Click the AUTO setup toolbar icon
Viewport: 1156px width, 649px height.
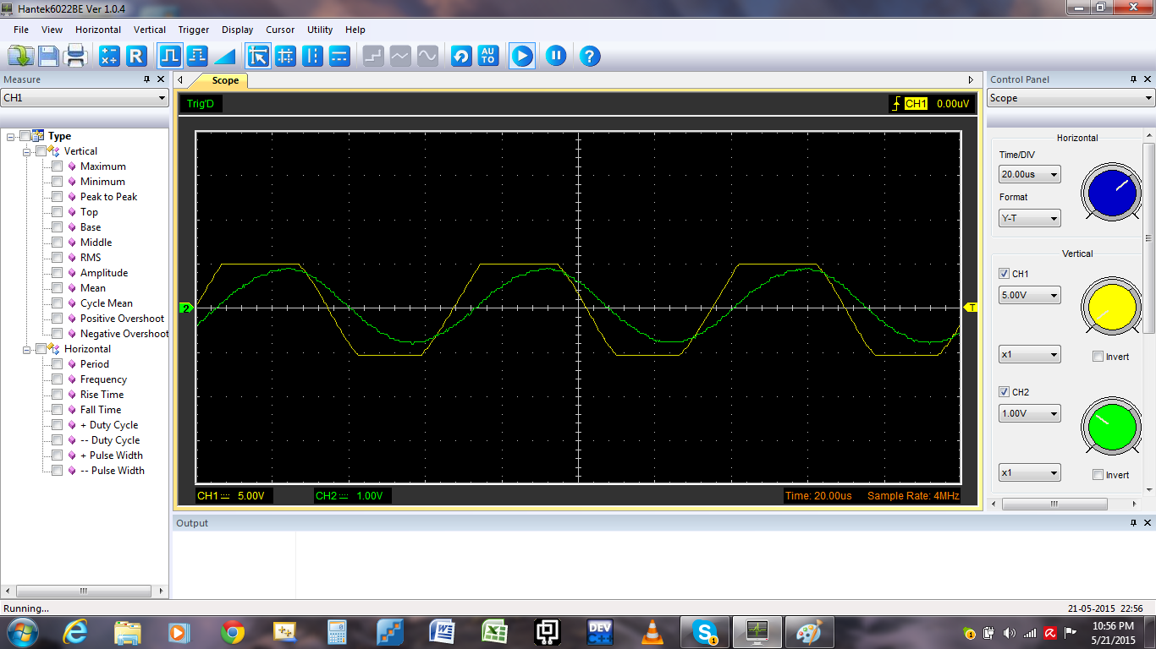(x=488, y=57)
